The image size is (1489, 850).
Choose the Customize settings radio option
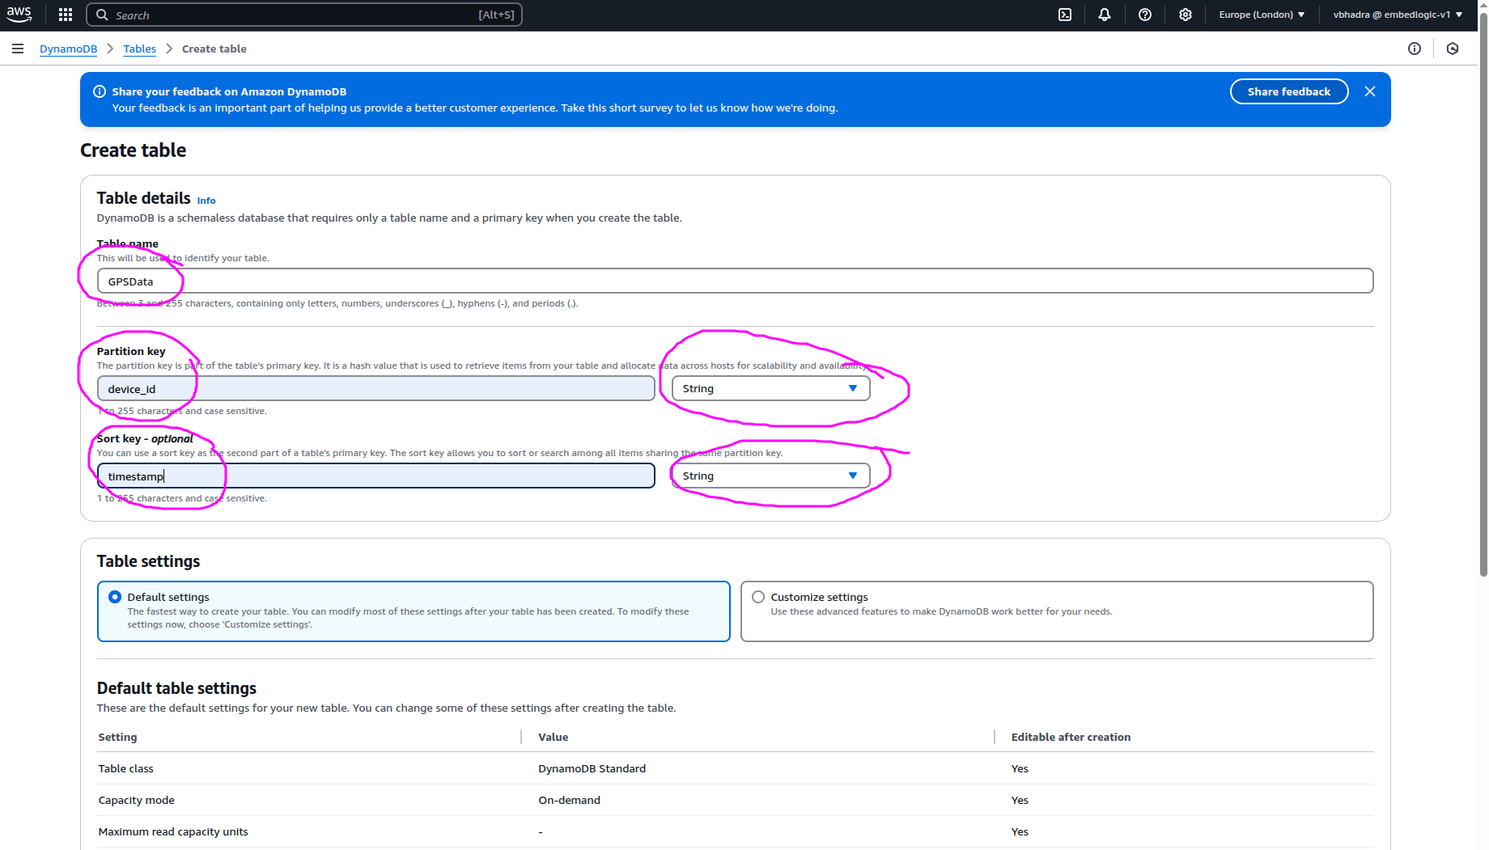[758, 597]
